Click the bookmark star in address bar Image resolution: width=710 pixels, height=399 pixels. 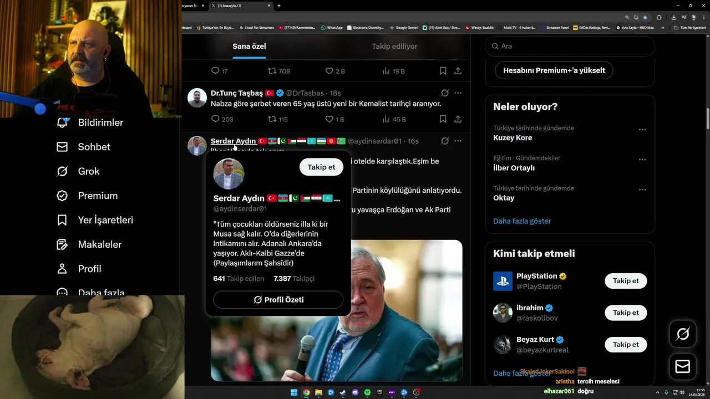tap(645, 17)
